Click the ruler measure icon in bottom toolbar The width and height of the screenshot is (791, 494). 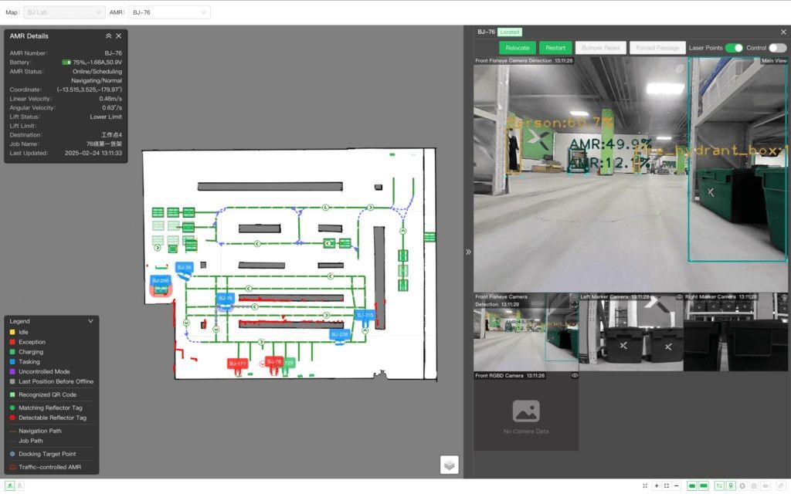pyautogui.click(x=780, y=486)
